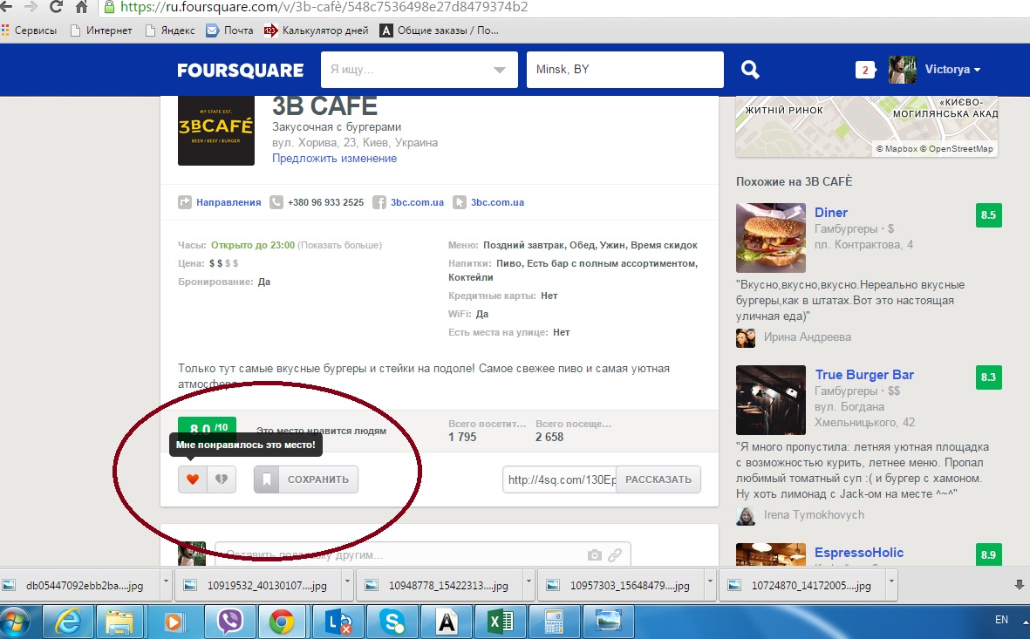The height and width of the screenshot is (639, 1030).
Task: Open the calculator from the taskbar
Action: click(x=554, y=622)
